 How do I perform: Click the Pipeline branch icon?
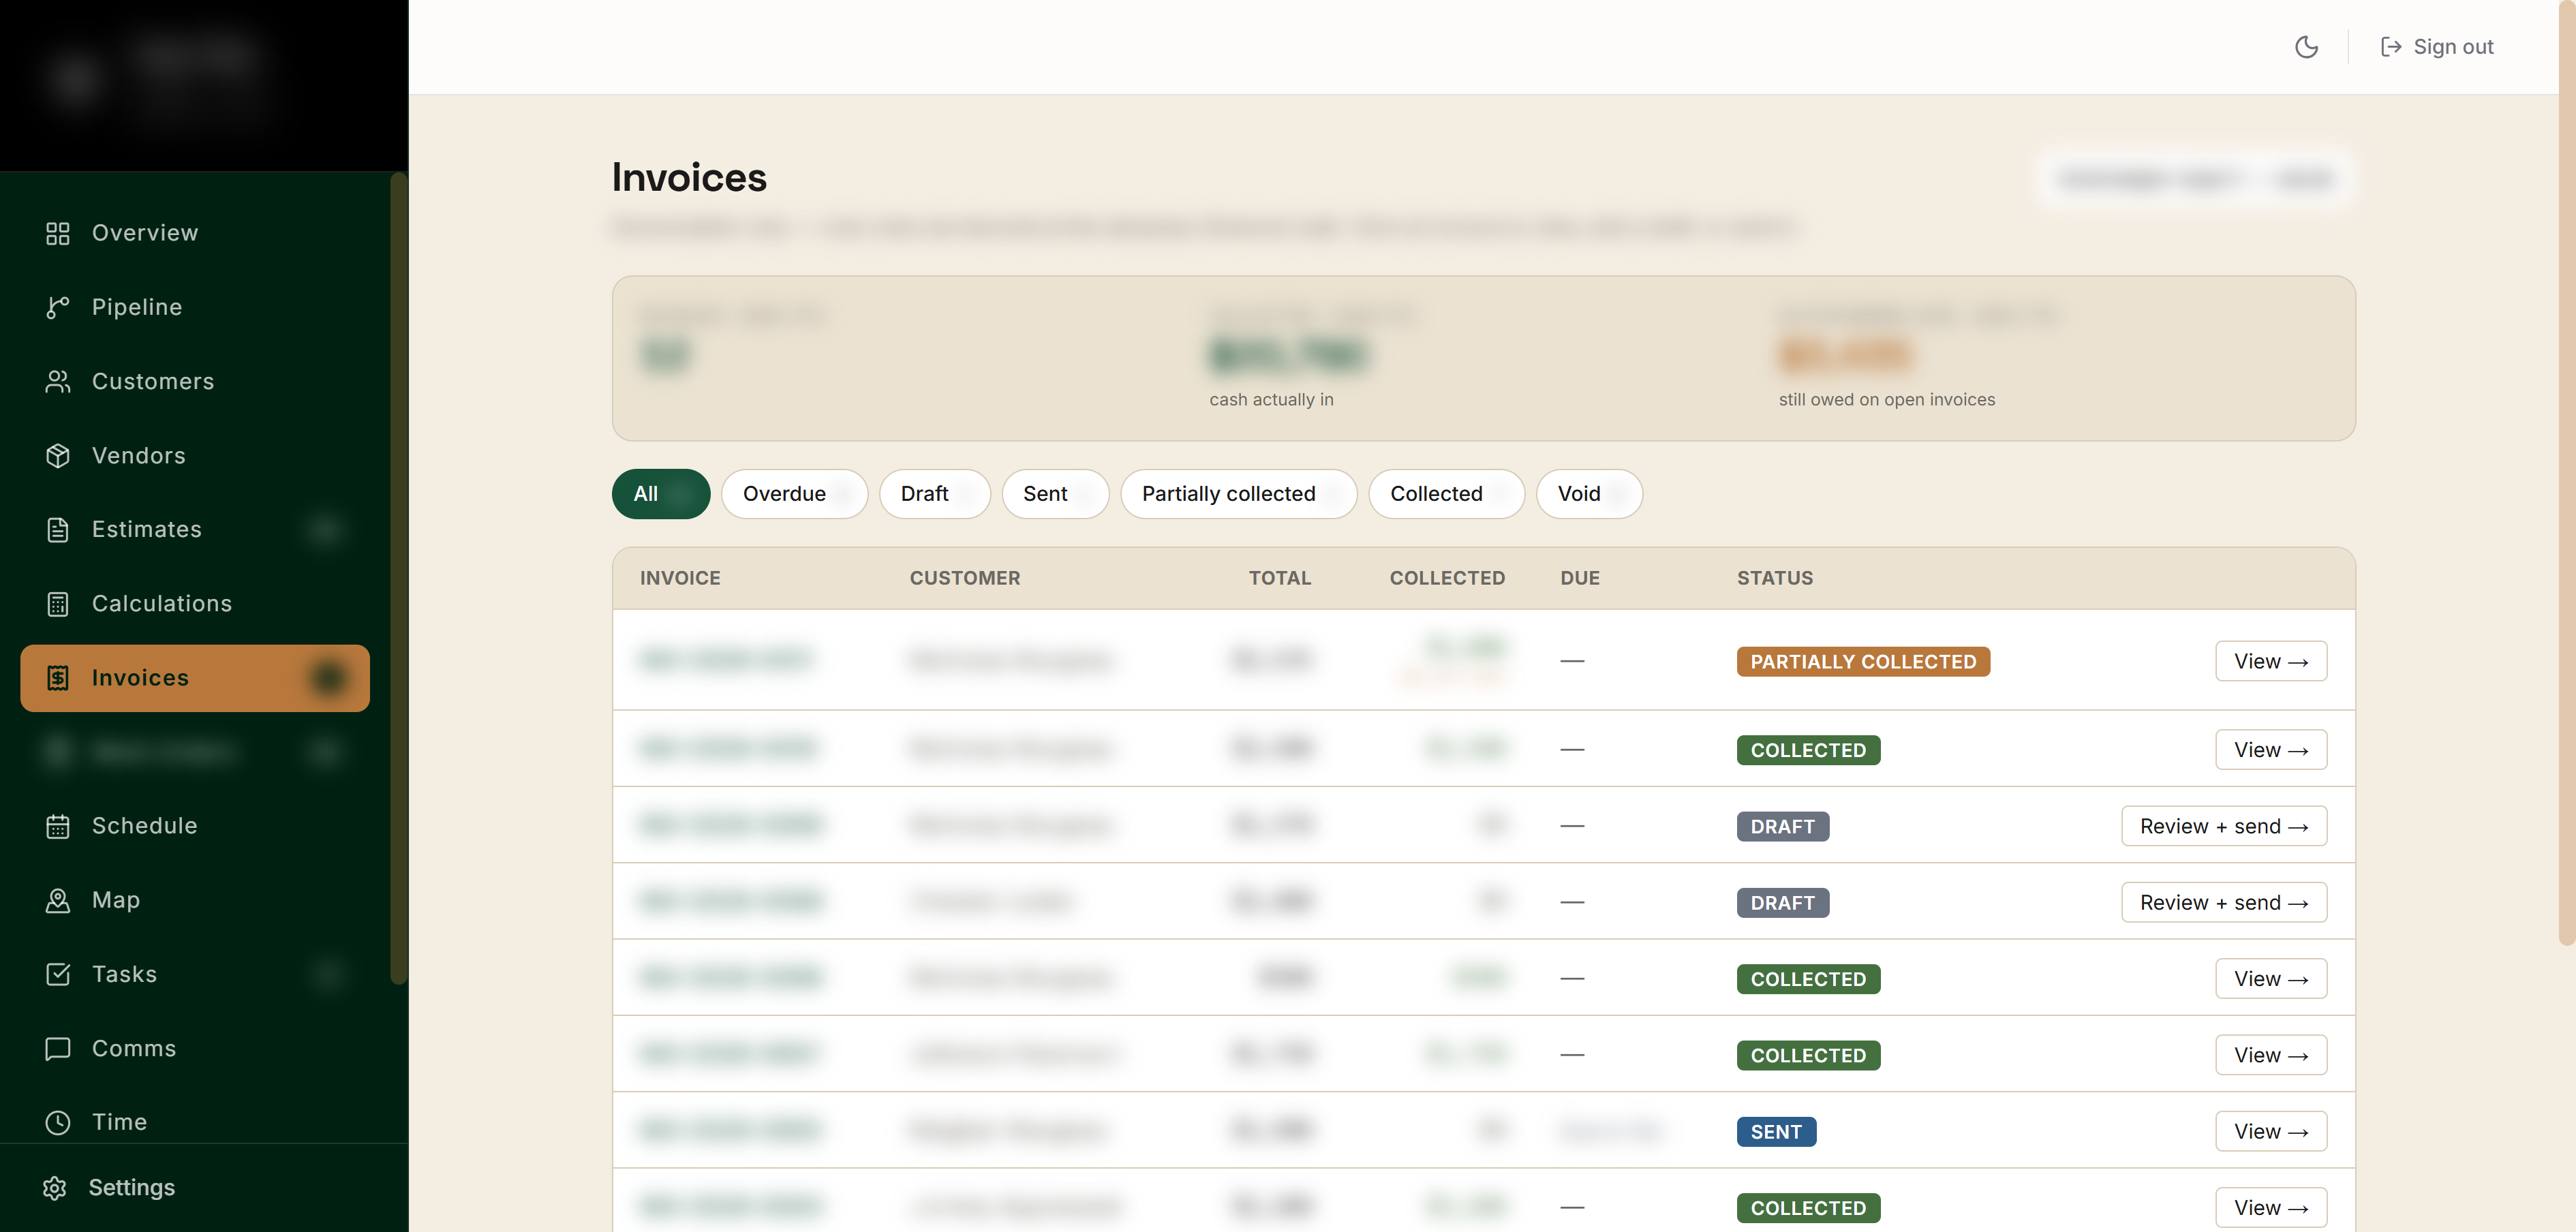[58, 307]
